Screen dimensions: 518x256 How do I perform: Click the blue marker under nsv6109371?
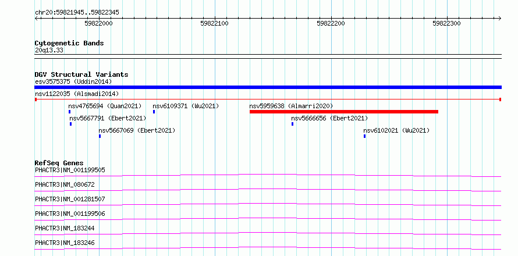click(x=154, y=112)
